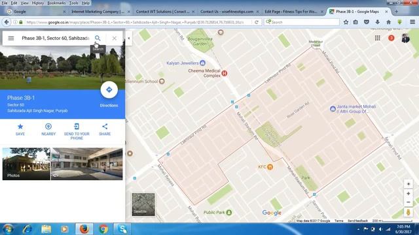Click the Firefox URL address bar

pos(135,22)
